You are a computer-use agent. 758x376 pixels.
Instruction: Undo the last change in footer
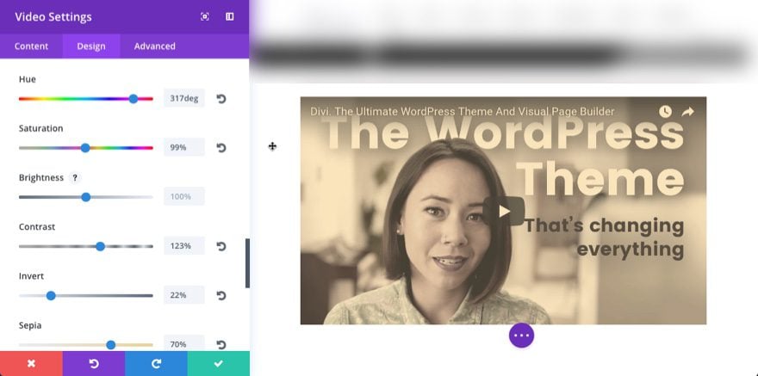click(94, 363)
